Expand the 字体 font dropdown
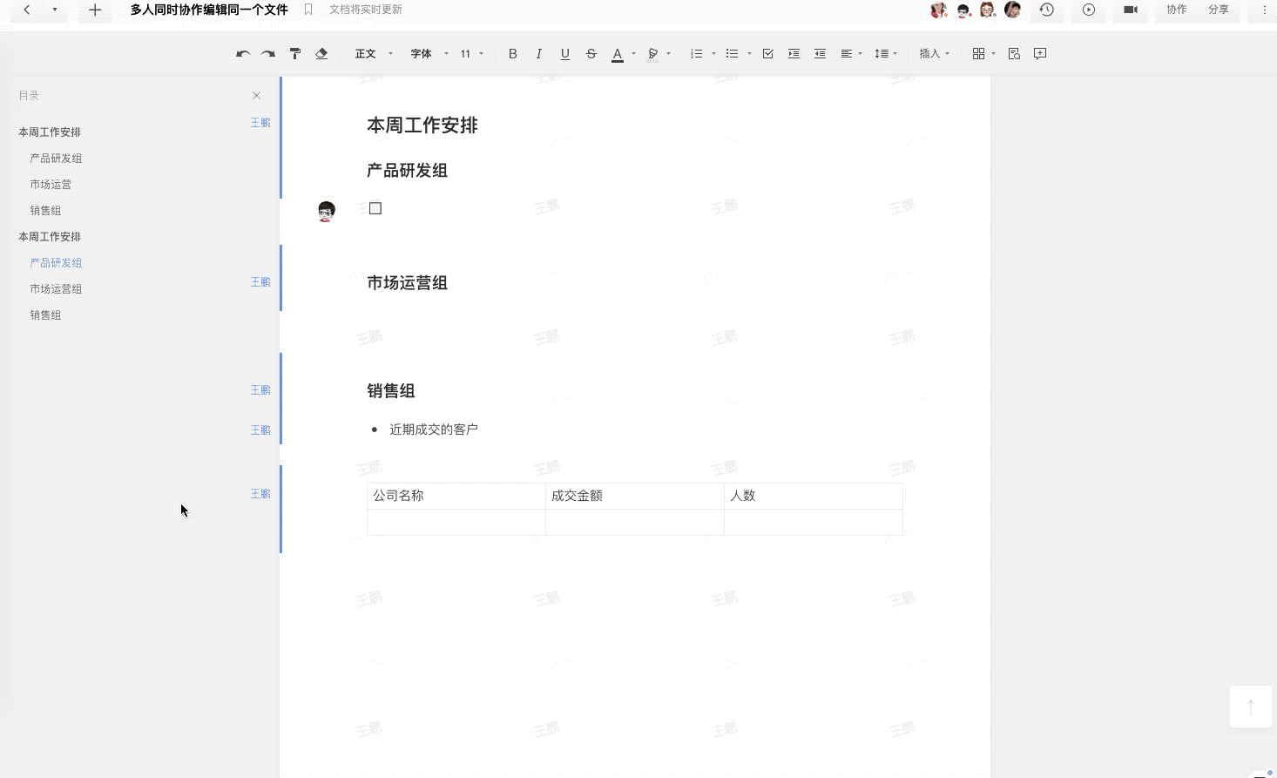This screenshot has width=1277, height=778. point(429,54)
